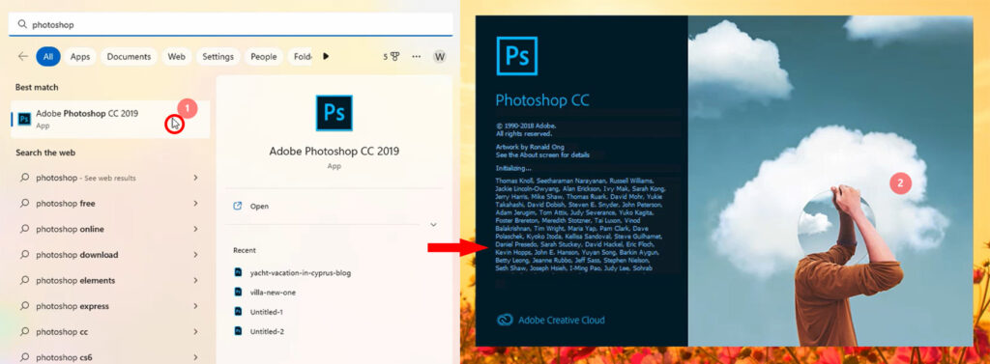Click "Artwork by Ronald Ong" splash text
The height and width of the screenshot is (364, 990).
pos(529,147)
